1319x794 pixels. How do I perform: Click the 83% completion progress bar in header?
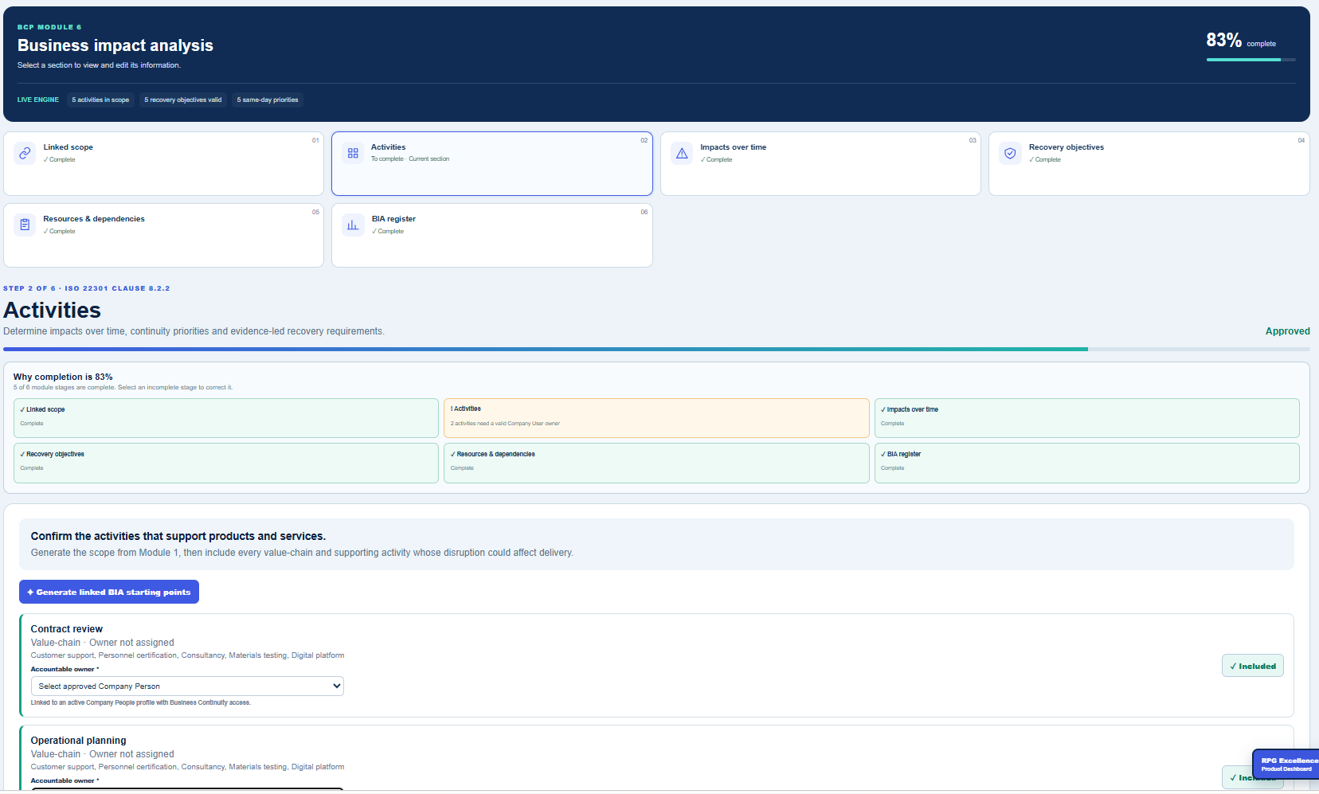coord(1251,60)
